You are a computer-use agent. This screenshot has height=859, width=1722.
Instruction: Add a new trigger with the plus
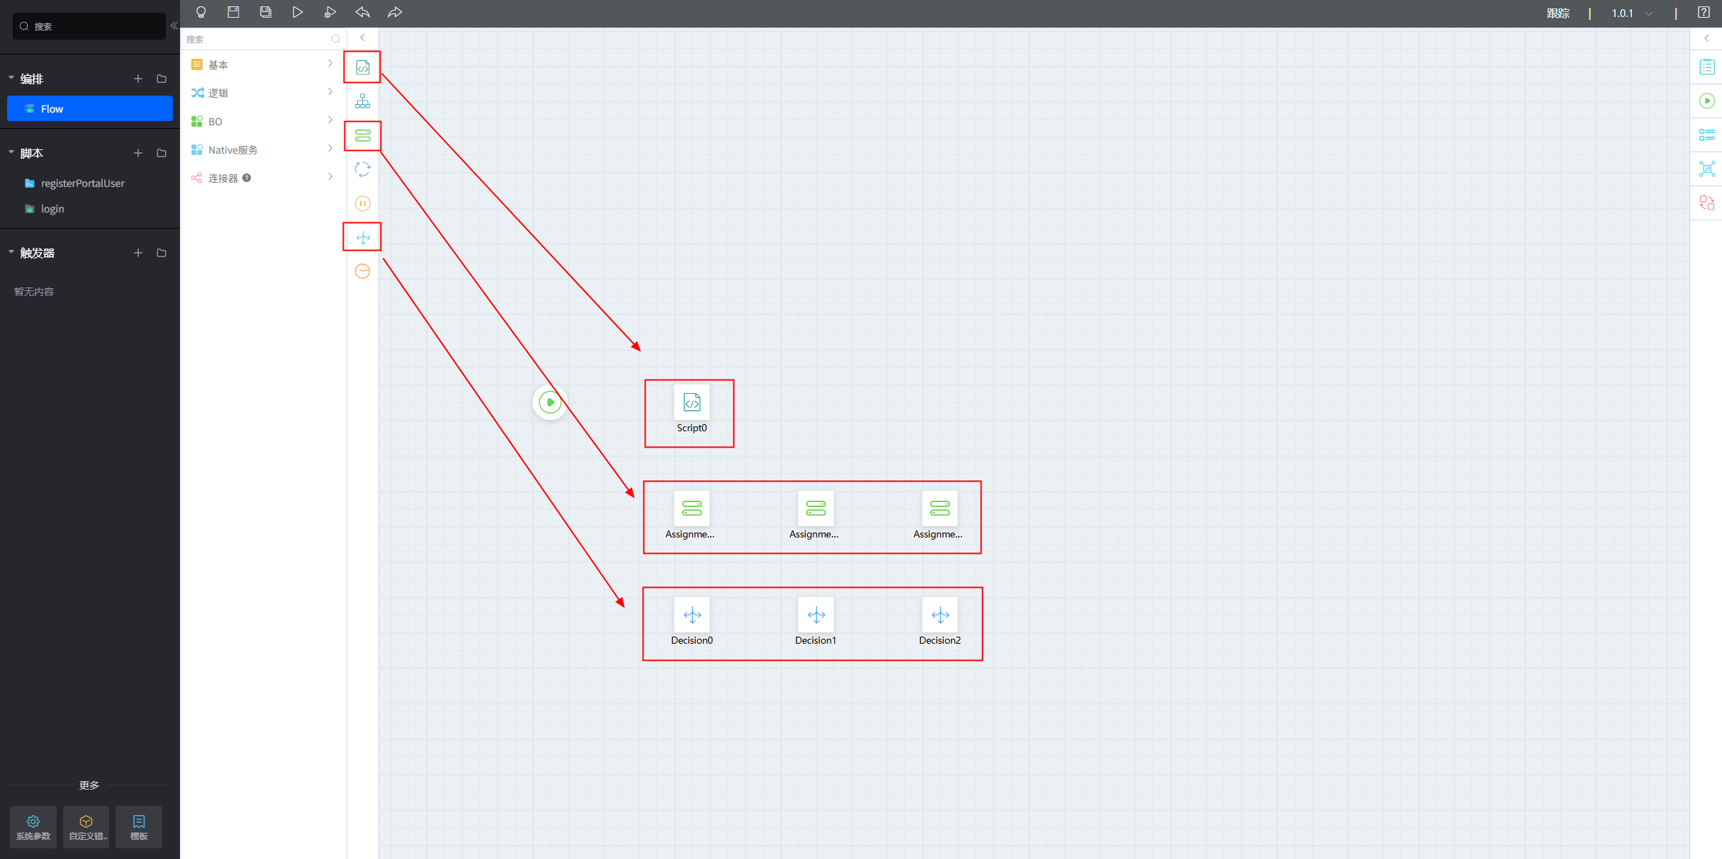pos(138,253)
